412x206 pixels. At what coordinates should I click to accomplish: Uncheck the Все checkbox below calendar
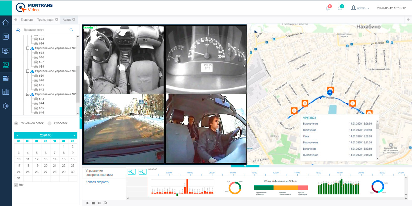coord(16,185)
